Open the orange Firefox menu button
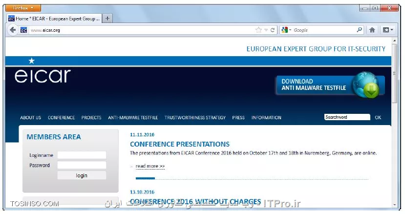 coord(23,8)
